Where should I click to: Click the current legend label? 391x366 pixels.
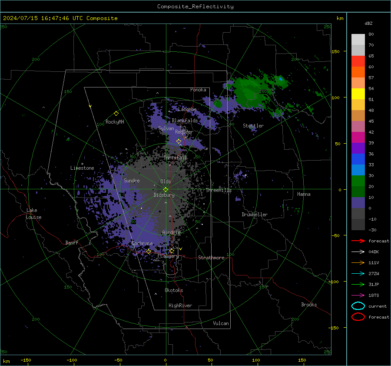pos(378,306)
